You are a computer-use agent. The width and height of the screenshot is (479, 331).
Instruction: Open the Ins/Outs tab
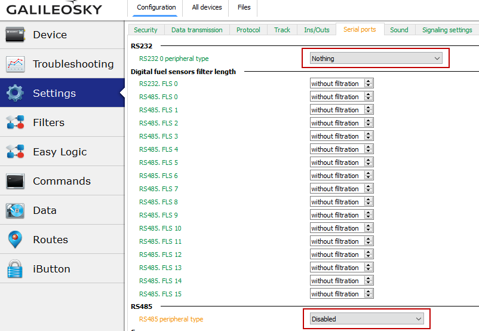pyautogui.click(x=317, y=30)
